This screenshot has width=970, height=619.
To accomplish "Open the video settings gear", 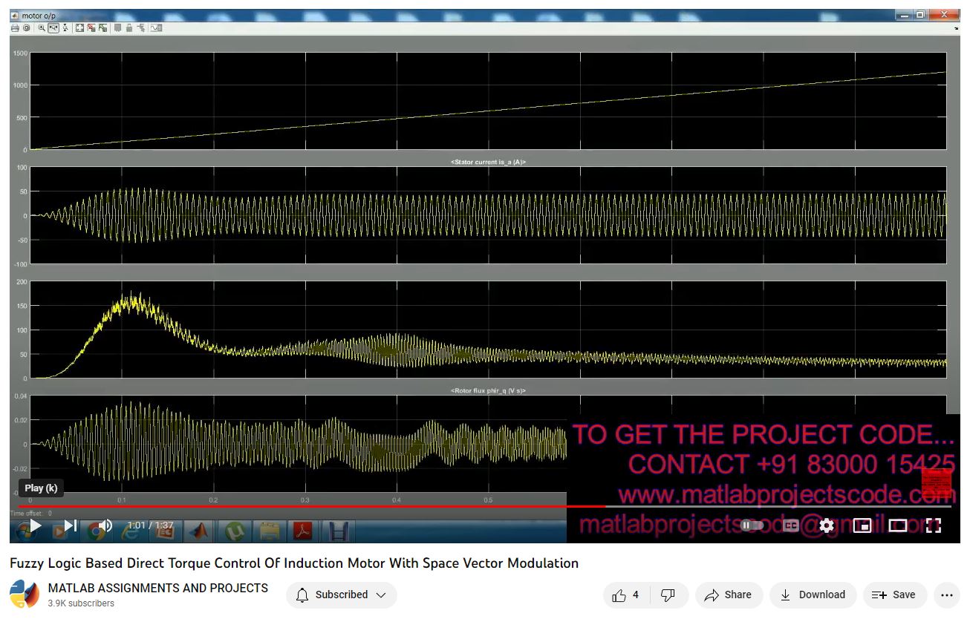I will 827,525.
